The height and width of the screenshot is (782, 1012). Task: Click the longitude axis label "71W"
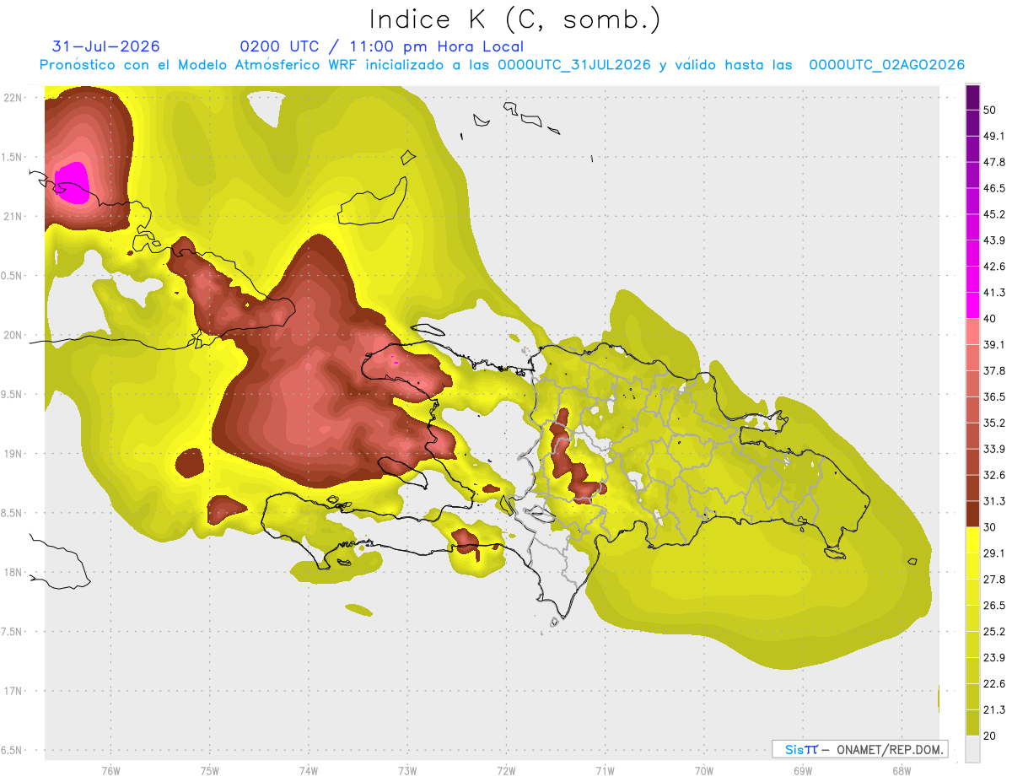click(x=605, y=770)
